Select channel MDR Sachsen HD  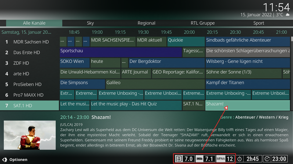30,42
